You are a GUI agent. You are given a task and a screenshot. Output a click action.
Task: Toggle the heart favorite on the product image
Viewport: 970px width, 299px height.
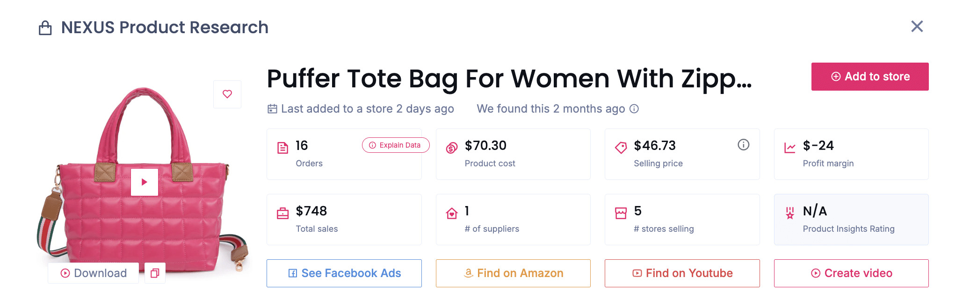pos(227,94)
